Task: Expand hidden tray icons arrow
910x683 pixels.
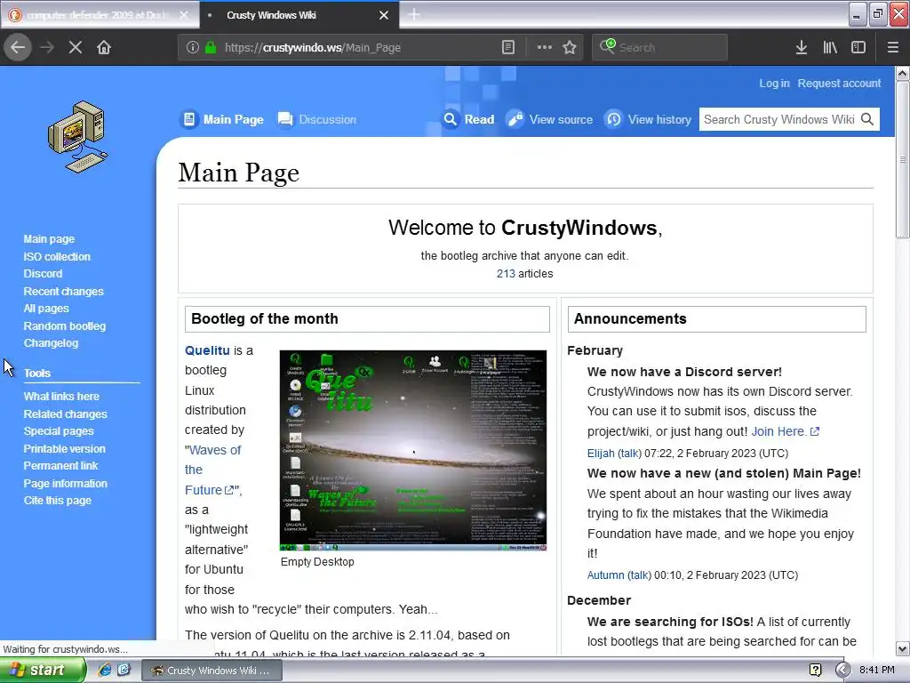Action: pos(842,670)
